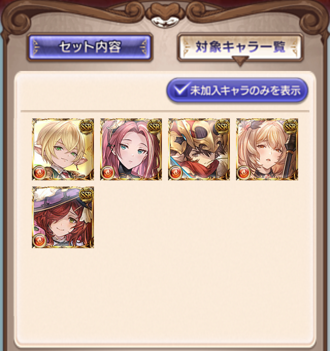330x351 pixels.
Task: Tap fire element icon on helmeted character
Action: tap(175, 173)
